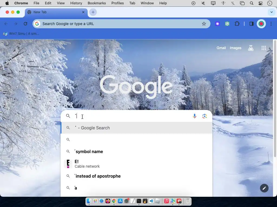The image size is (277, 207).
Task: Bookmark this tab with the star icon
Action: click(x=204, y=24)
